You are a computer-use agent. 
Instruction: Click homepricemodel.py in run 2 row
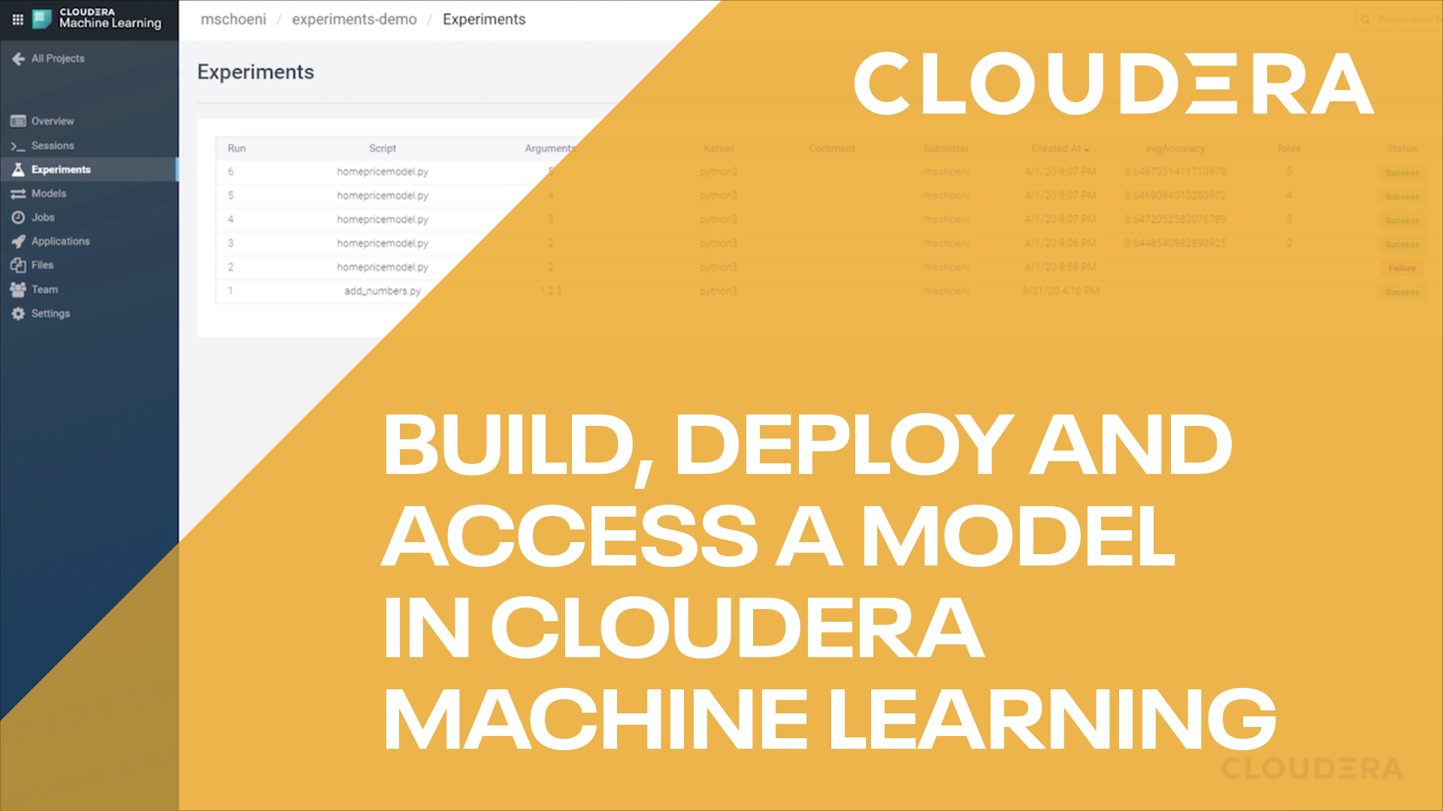(382, 267)
